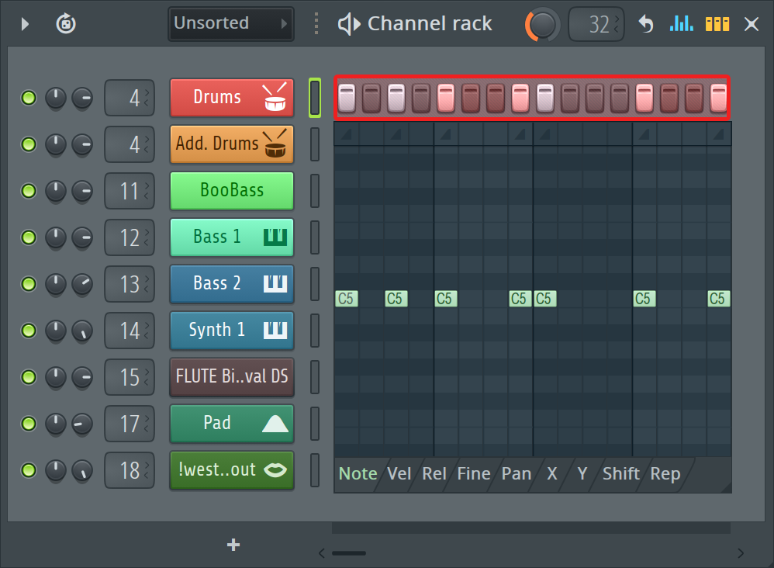Adjust the channel swing knob
Image resolution: width=774 pixels, height=568 pixels.
[542, 24]
